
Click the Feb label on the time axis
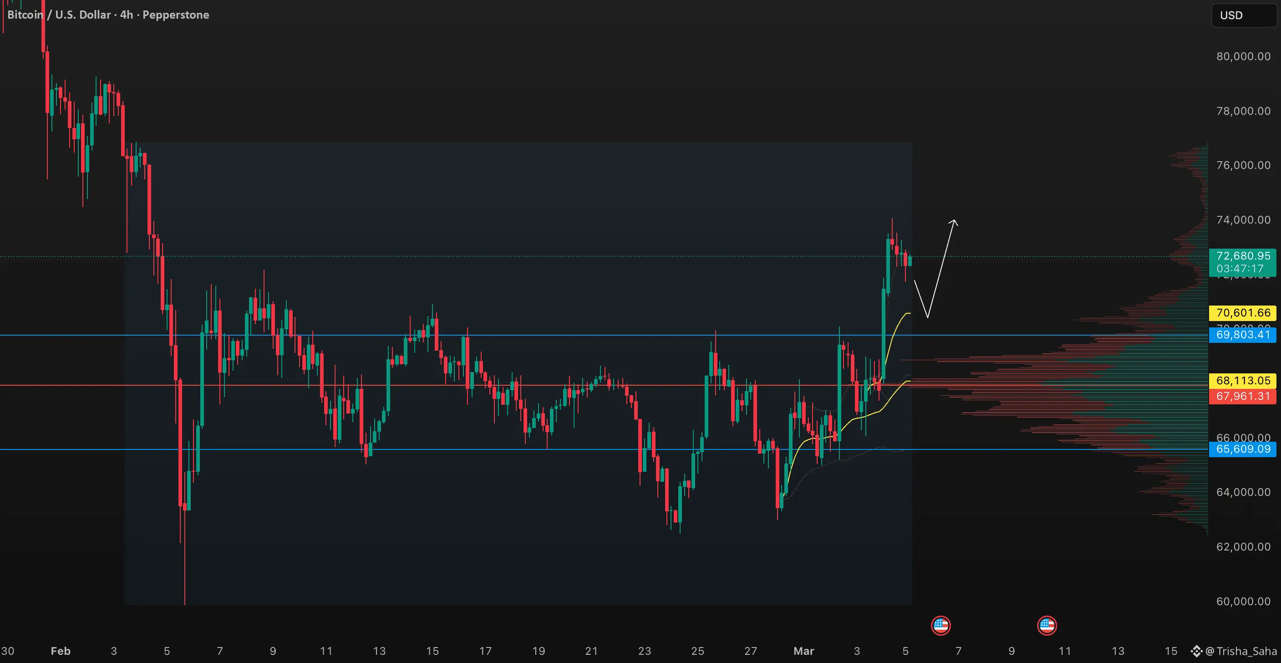pos(61,651)
